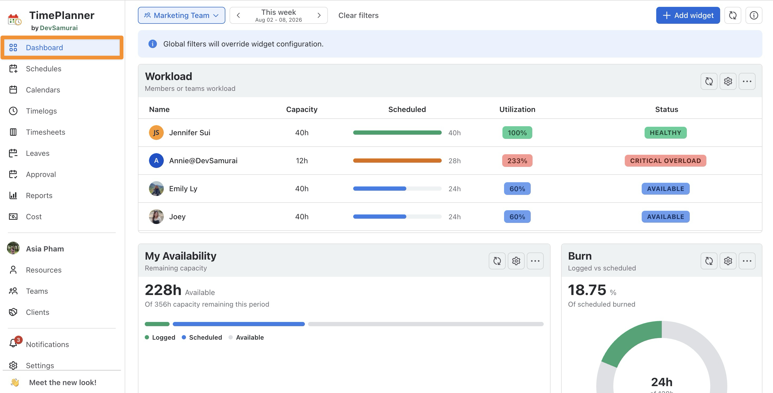Click Jennifer Sui's green scheduled progress bar

397,133
